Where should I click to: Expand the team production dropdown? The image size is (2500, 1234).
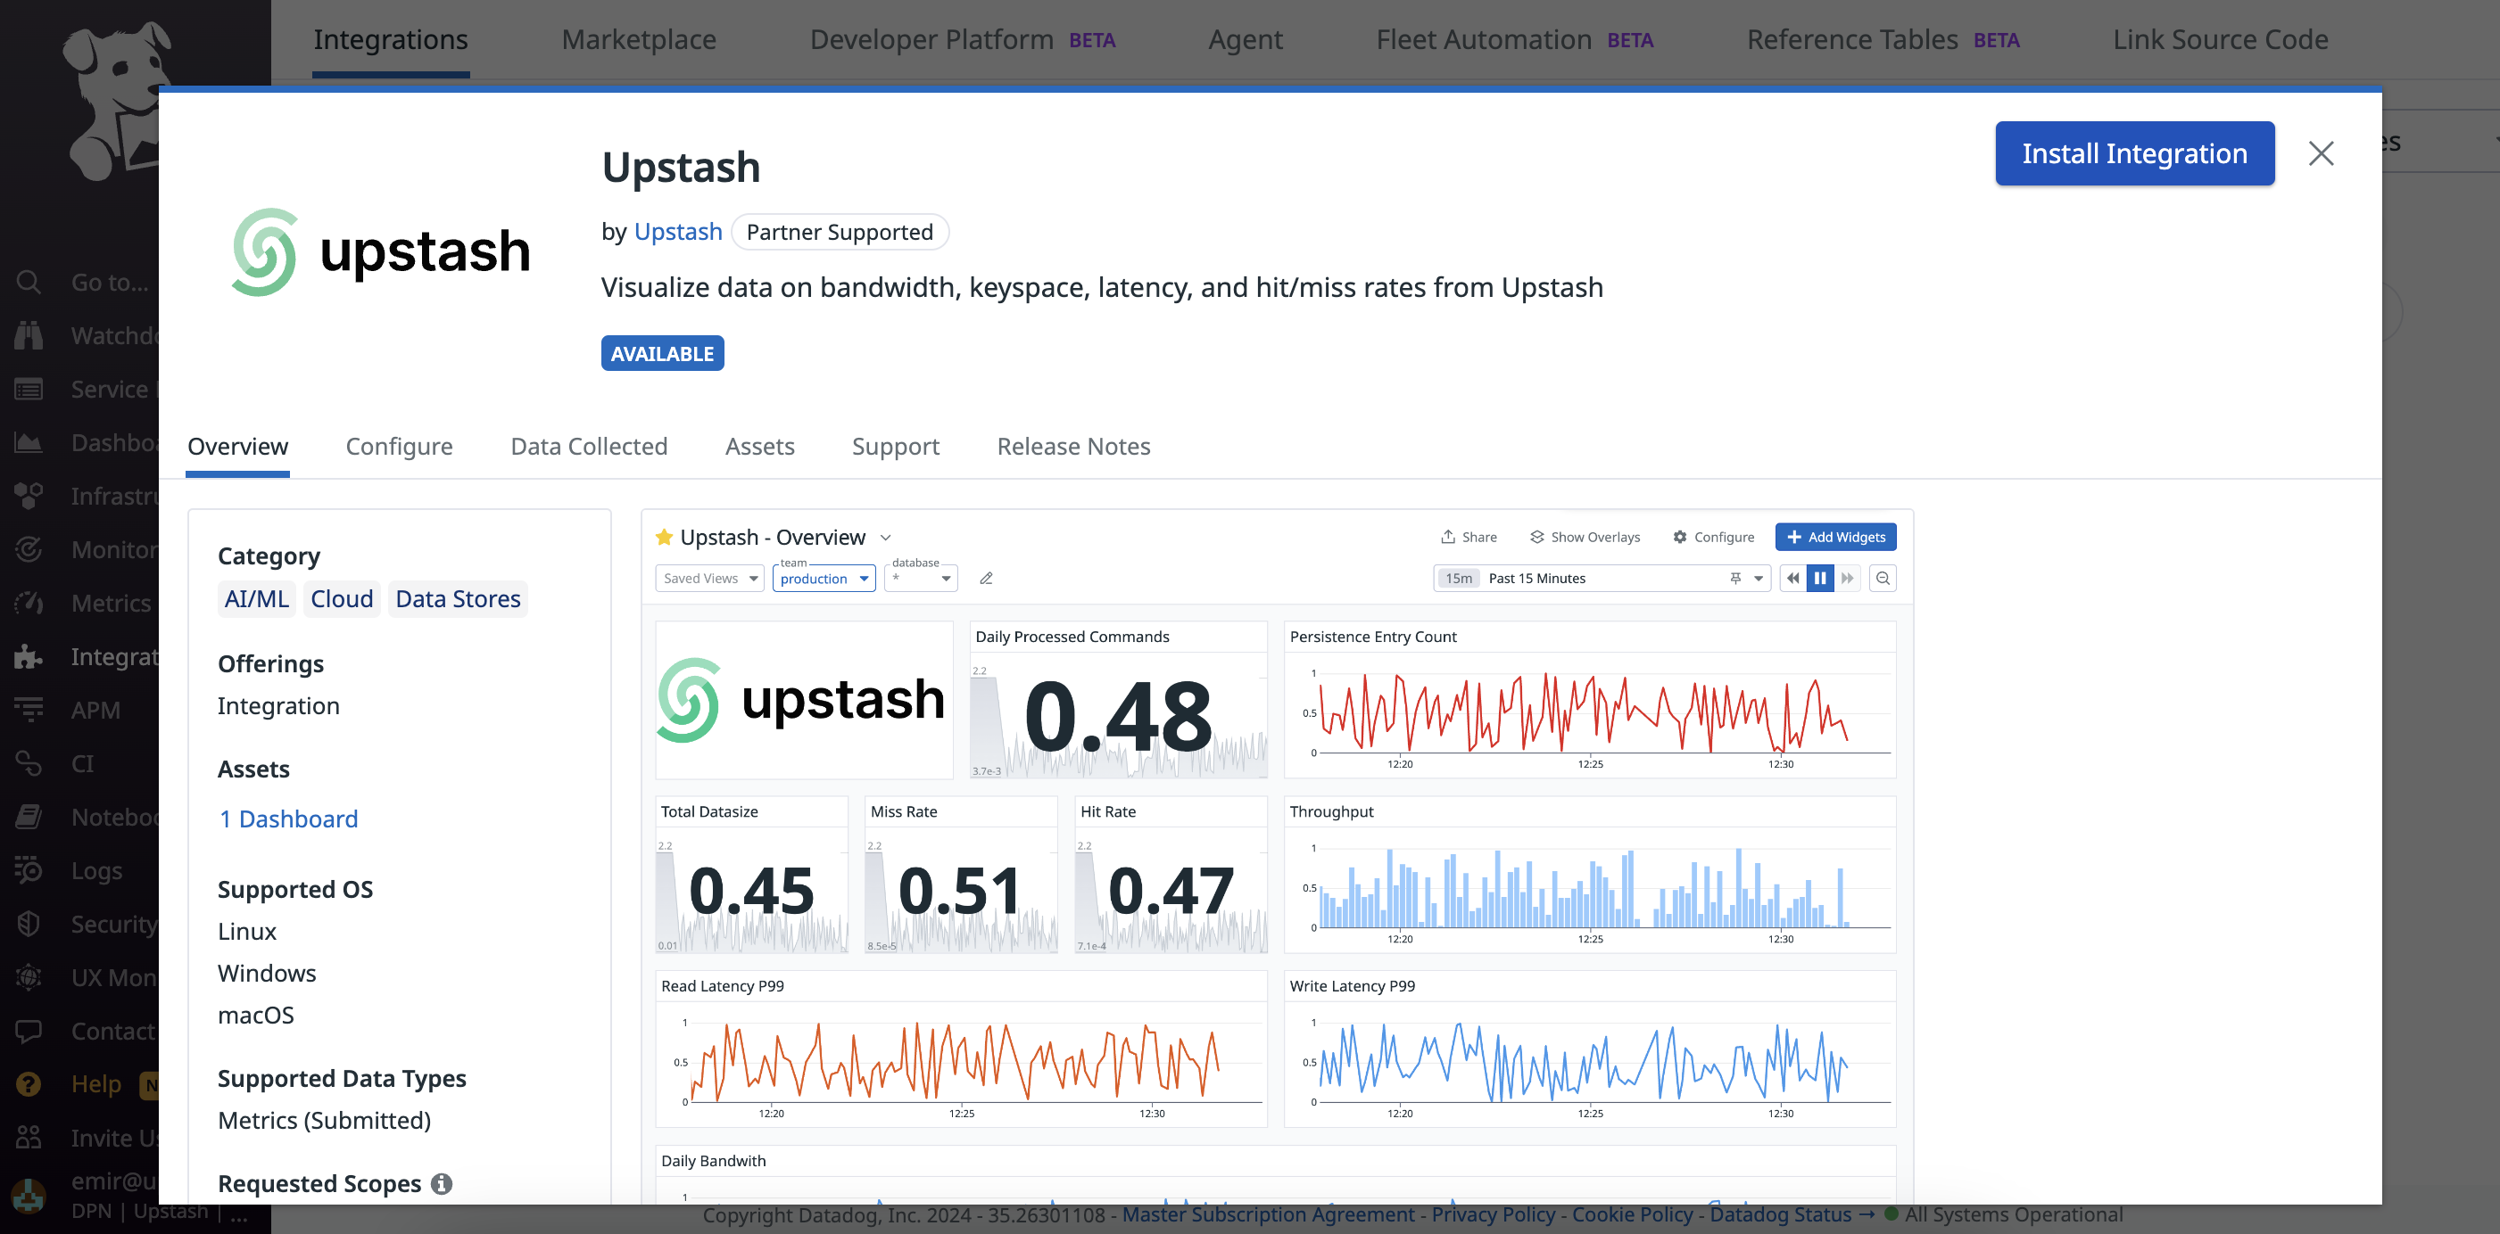click(x=824, y=578)
